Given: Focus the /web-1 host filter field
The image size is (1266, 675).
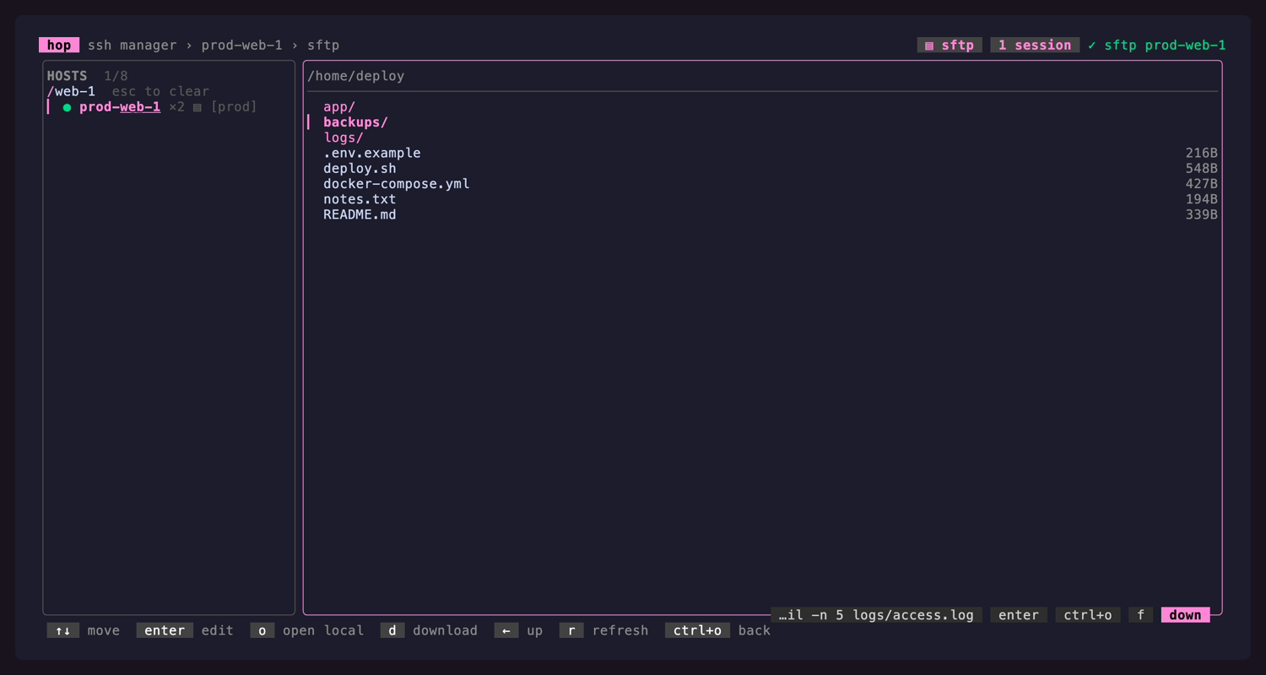Looking at the screenshot, I should click(72, 91).
